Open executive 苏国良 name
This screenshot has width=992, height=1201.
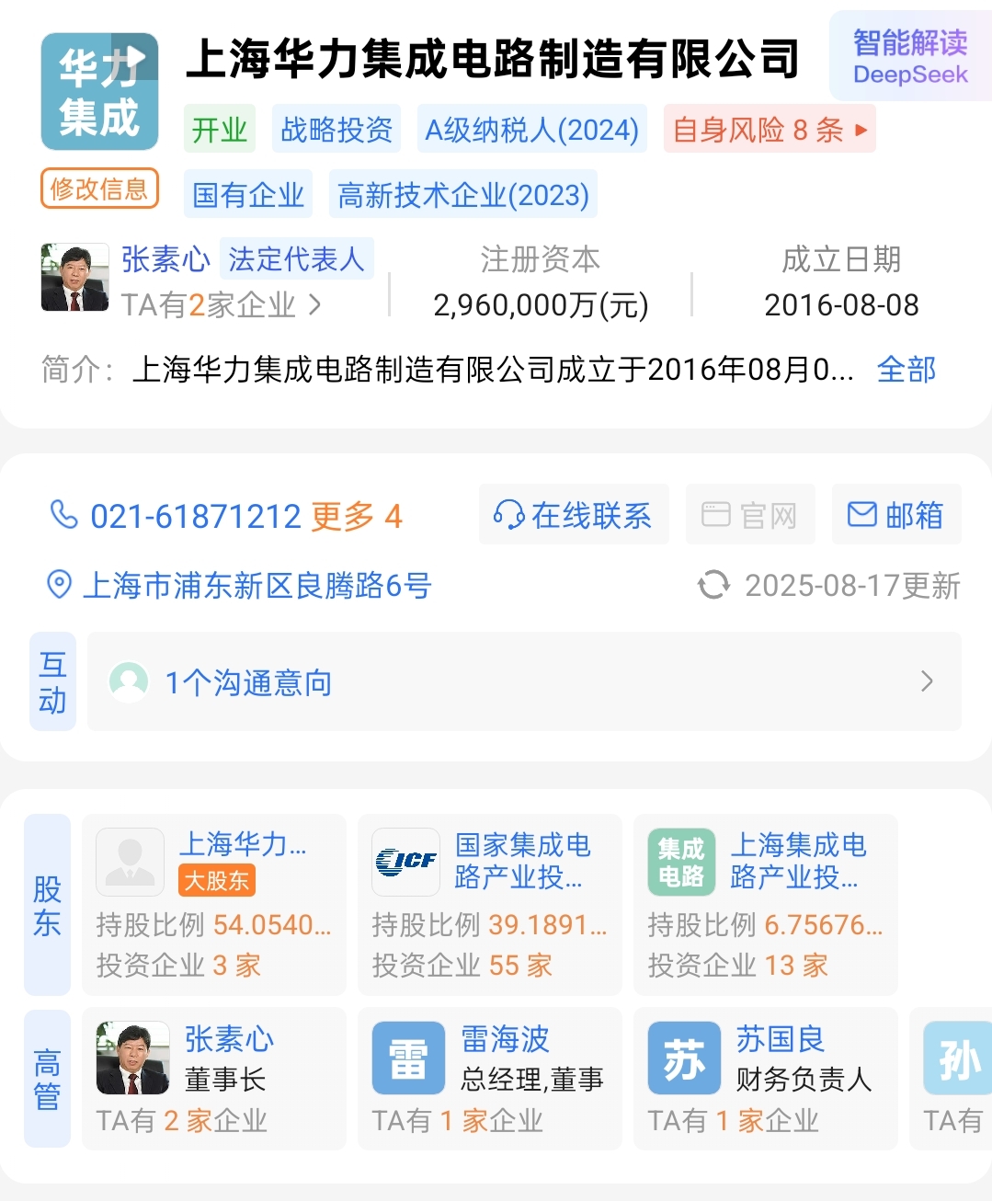tap(781, 1038)
